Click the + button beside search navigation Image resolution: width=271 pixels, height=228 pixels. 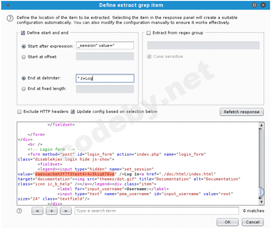(51, 211)
